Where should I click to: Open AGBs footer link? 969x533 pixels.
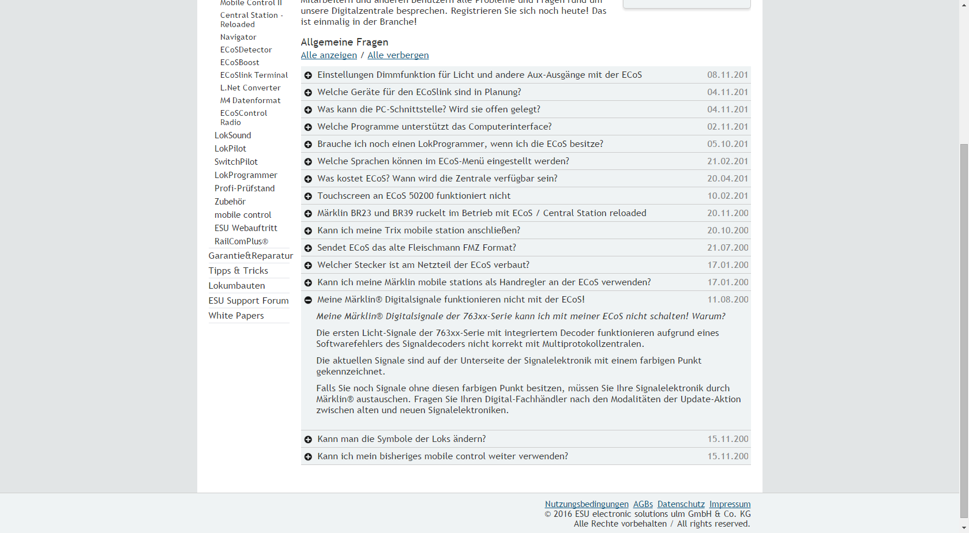tap(643, 504)
